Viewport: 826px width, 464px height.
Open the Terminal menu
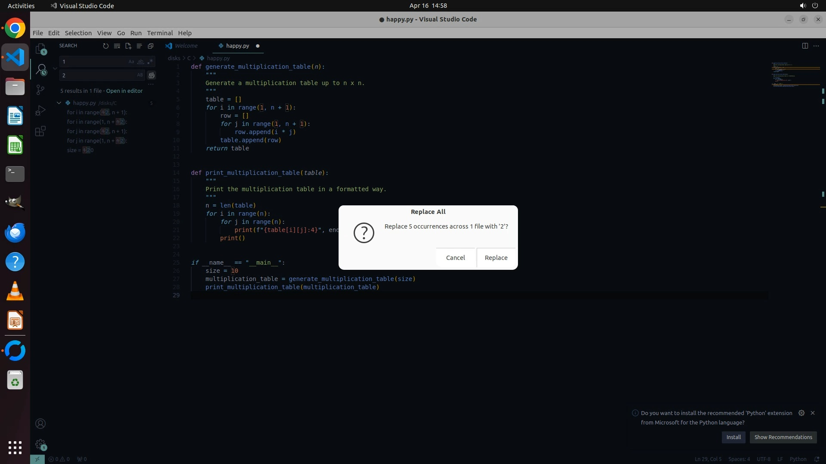(160, 33)
